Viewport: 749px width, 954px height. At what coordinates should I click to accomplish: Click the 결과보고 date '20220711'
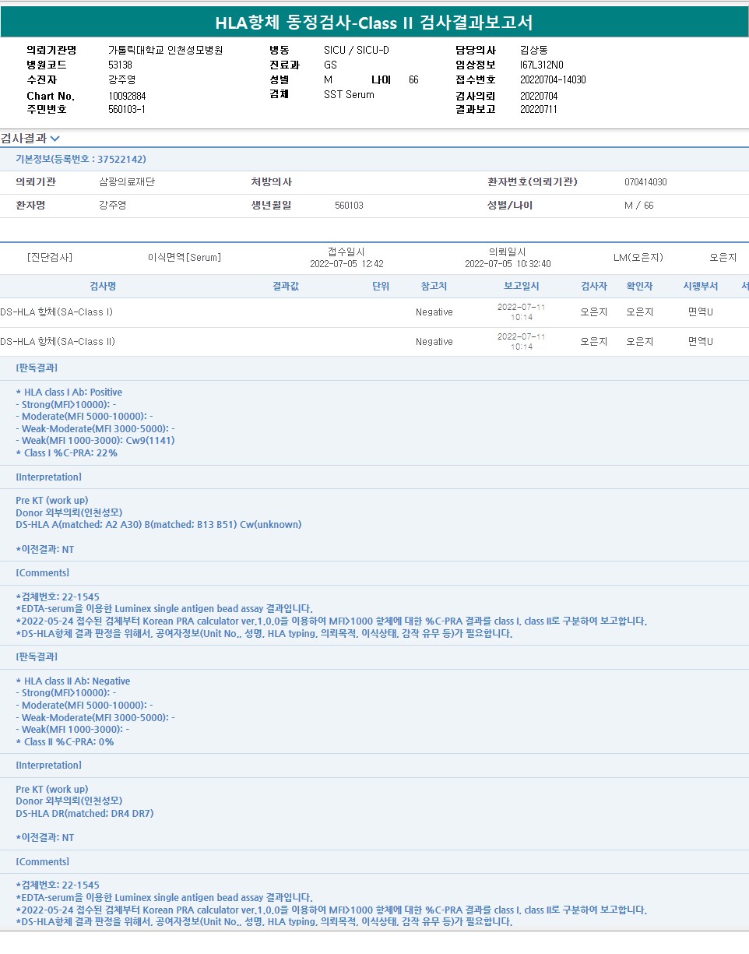tap(539, 110)
